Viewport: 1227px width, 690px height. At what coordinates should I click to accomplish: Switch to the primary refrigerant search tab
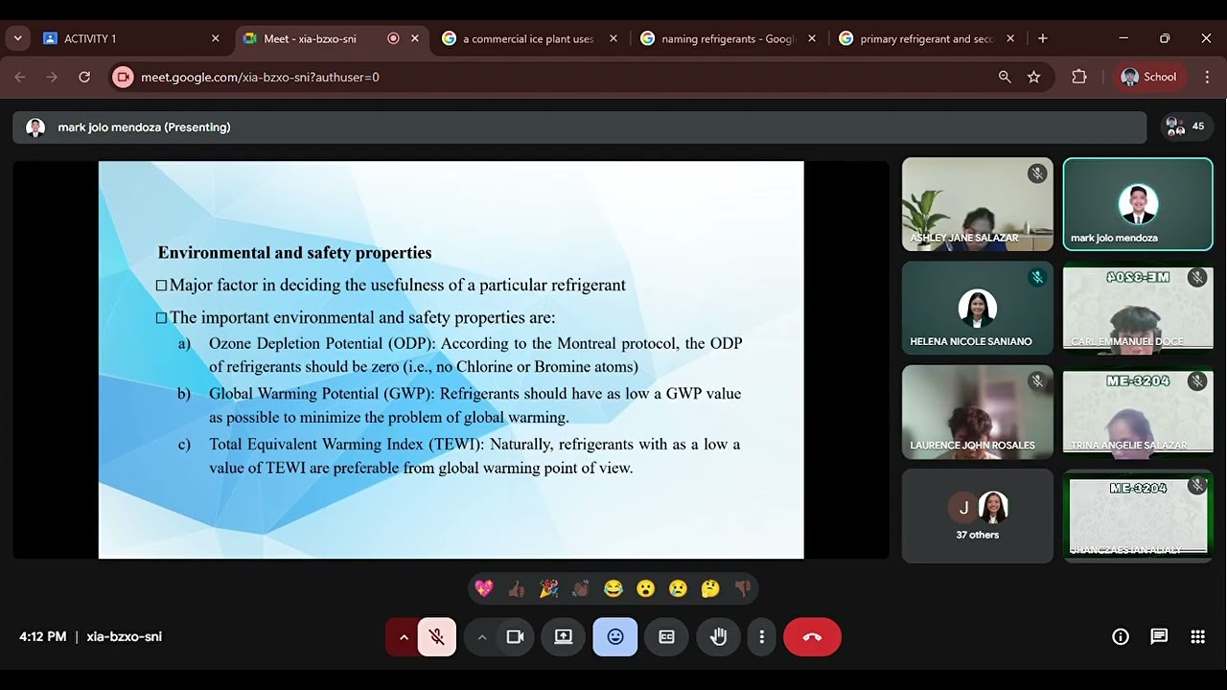click(925, 39)
